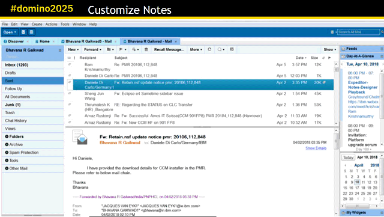This screenshot has width=384, height=217.
Task: Sort by the Date column header
Action: [301, 58]
